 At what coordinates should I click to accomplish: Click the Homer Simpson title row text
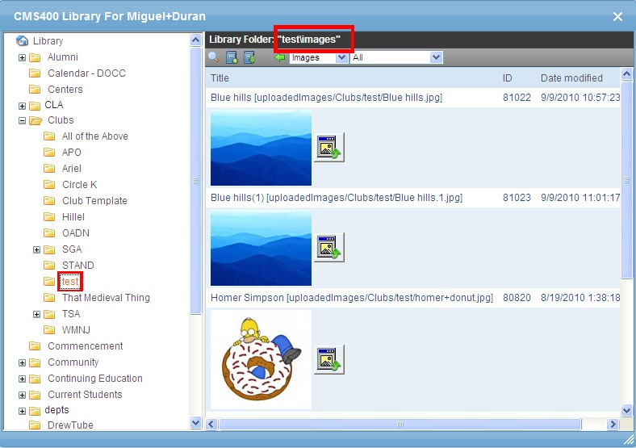point(352,297)
